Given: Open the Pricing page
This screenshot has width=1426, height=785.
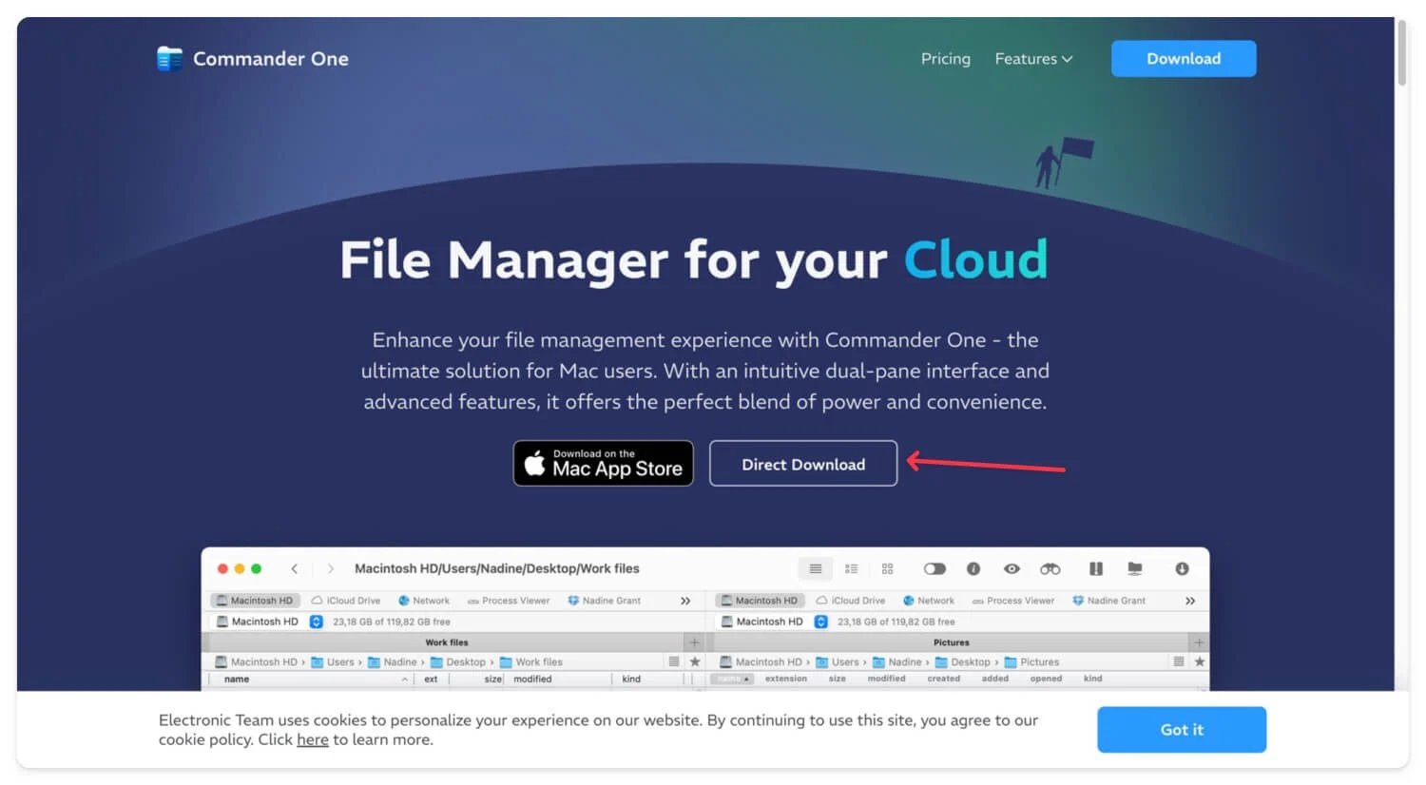Looking at the screenshot, I should pyautogui.click(x=945, y=59).
